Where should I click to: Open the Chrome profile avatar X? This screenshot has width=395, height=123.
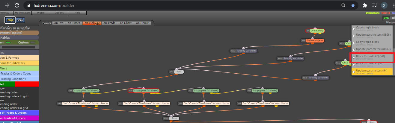tap(384, 5)
